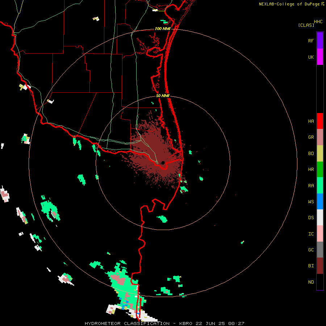Screen dimensions: 326x326
Task: Select the BD yellow legend swatch
Action: tap(320, 153)
